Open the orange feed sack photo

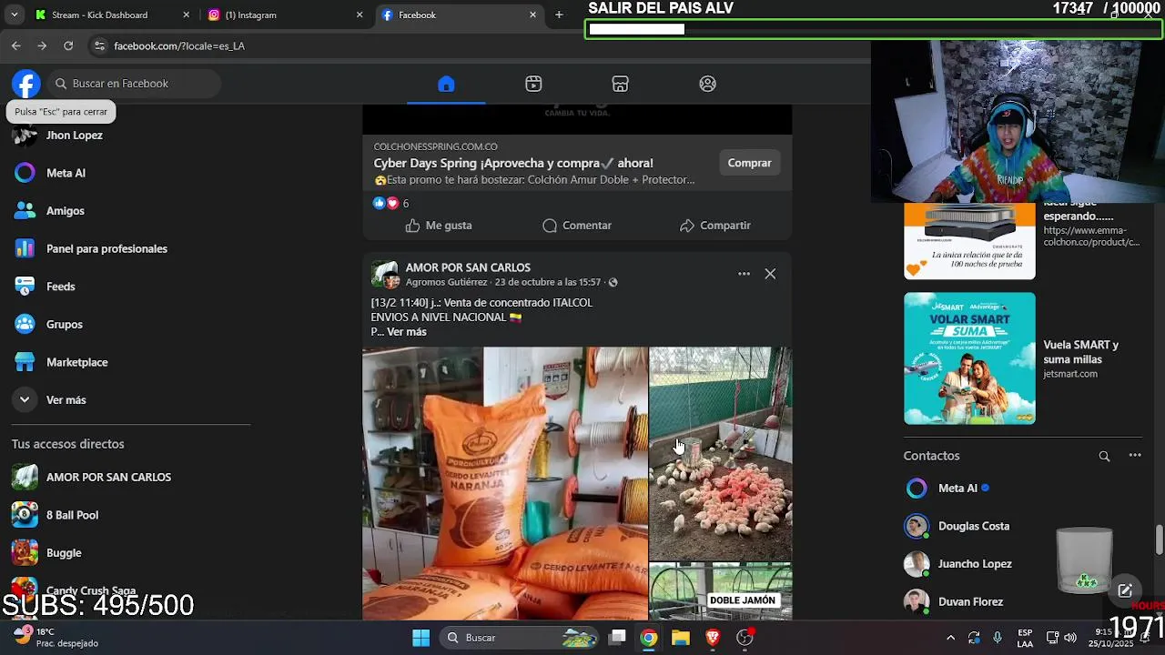point(505,483)
